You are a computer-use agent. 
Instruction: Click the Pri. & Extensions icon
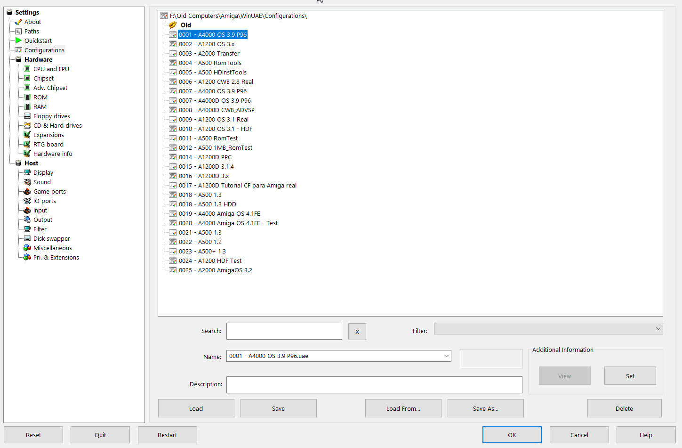pos(27,257)
